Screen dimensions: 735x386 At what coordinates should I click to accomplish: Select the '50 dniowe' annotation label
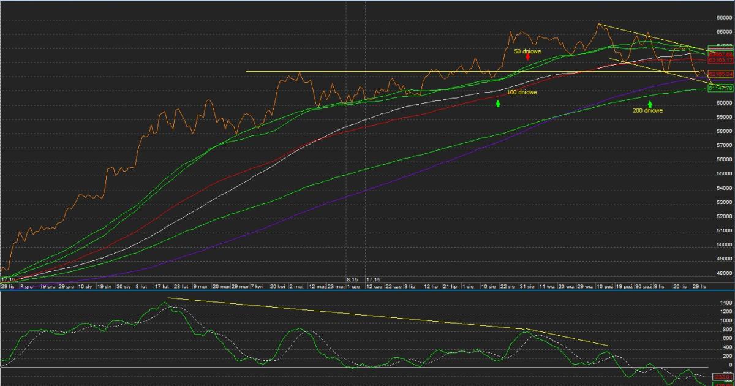[527, 51]
